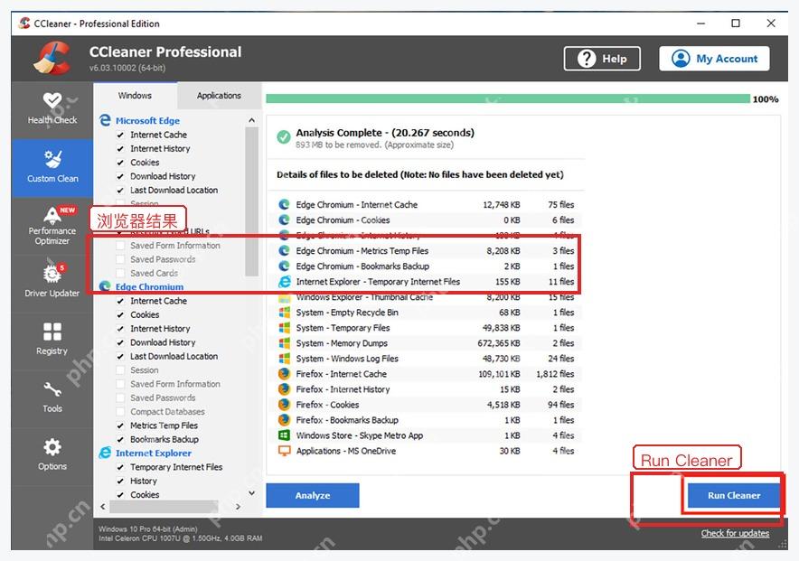Enable Edge Chromium Compact Databases checkbox

(120, 411)
